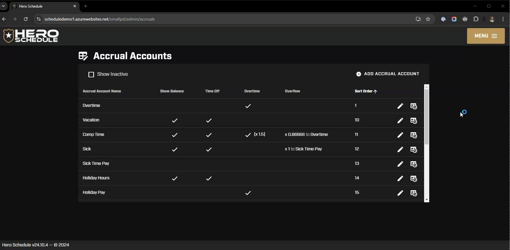Viewport: 510px width, 250px height.
Task: Open the browser extensions puzzle icon
Action: click(476, 19)
